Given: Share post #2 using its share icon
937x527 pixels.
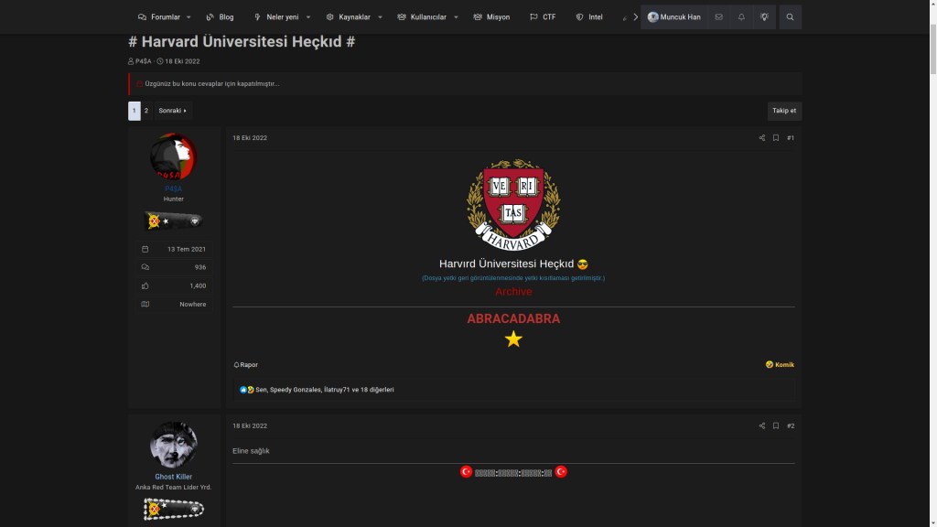Looking at the screenshot, I should pos(761,425).
